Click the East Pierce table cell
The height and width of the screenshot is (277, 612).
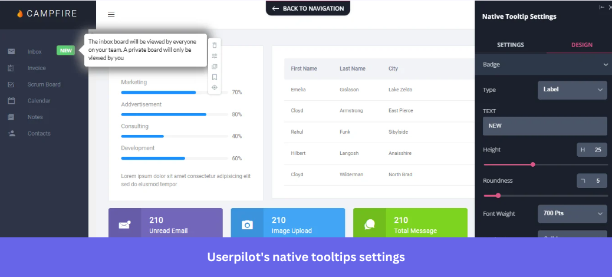click(x=400, y=111)
